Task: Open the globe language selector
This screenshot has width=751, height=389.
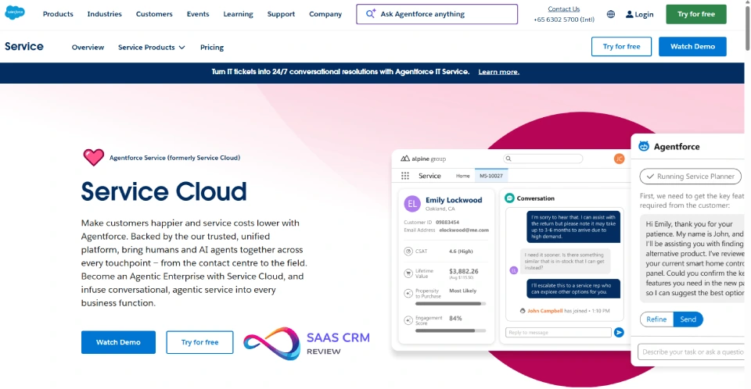Action: (610, 14)
